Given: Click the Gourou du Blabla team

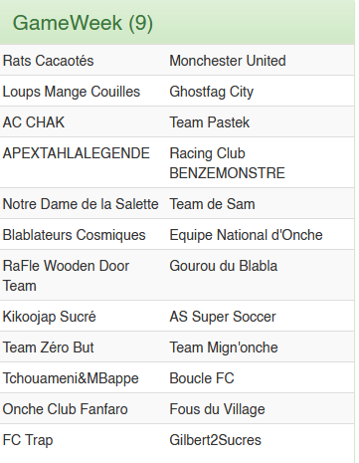Looking at the screenshot, I should pyautogui.click(x=223, y=266).
